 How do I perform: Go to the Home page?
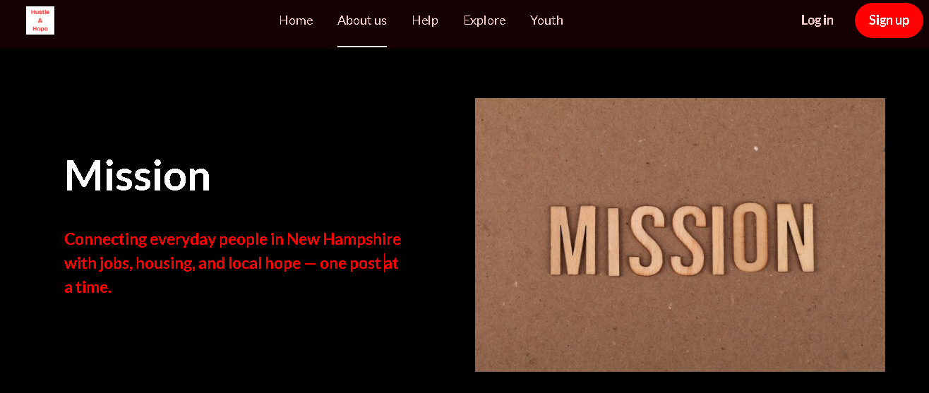[296, 20]
